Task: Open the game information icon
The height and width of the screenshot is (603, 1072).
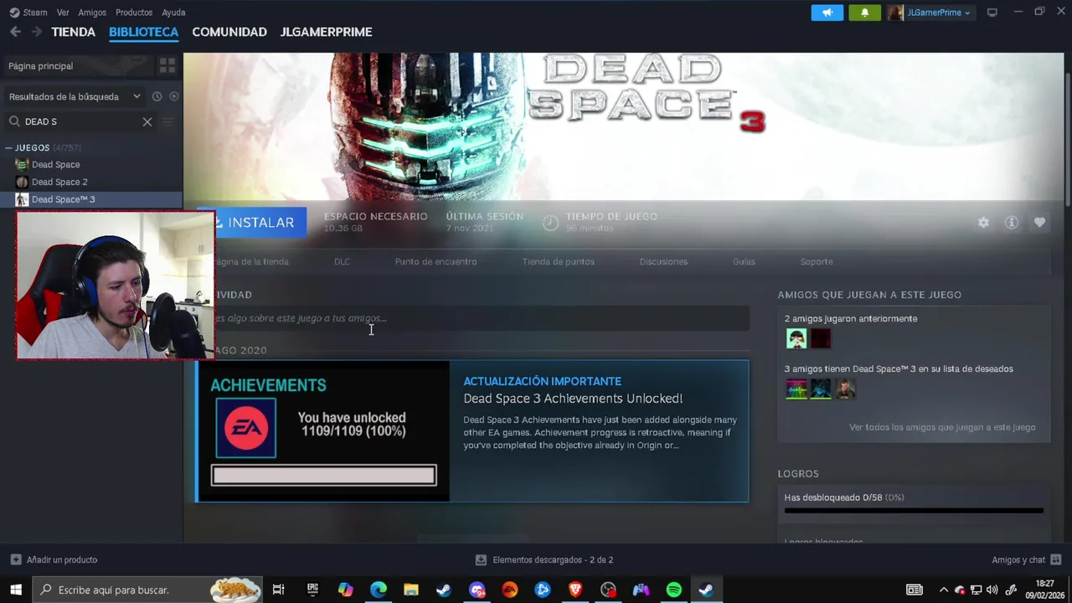Action: coord(1012,223)
